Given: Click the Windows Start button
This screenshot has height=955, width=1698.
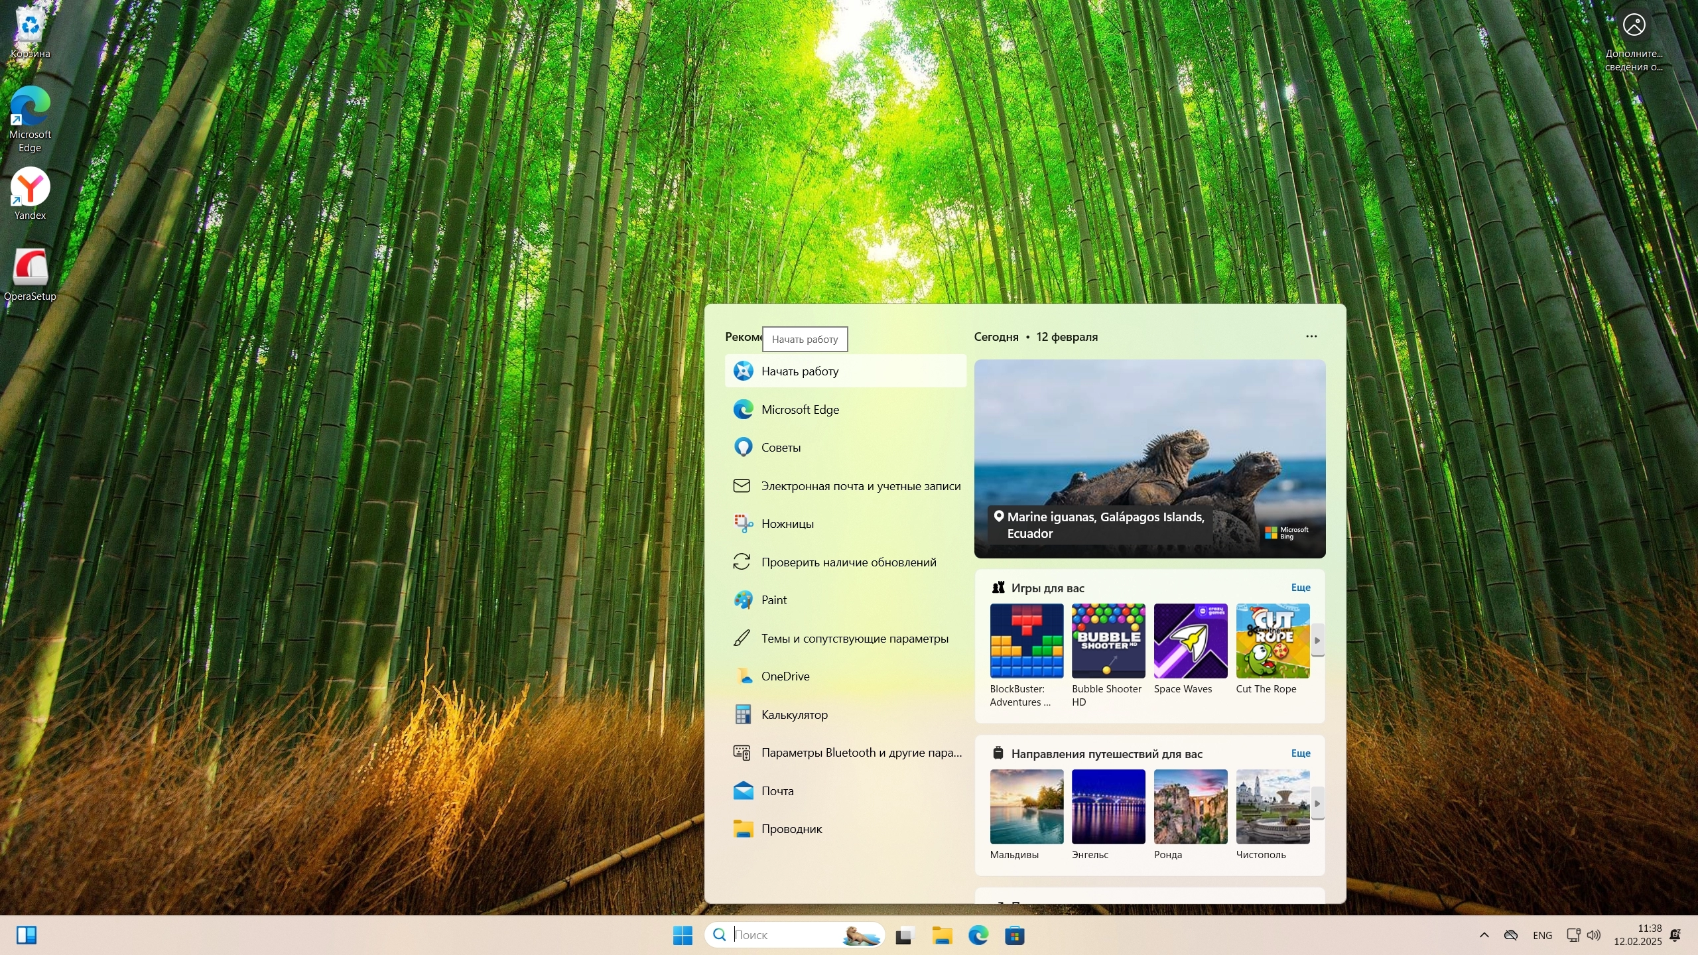Looking at the screenshot, I should click(x=682, y=935).
